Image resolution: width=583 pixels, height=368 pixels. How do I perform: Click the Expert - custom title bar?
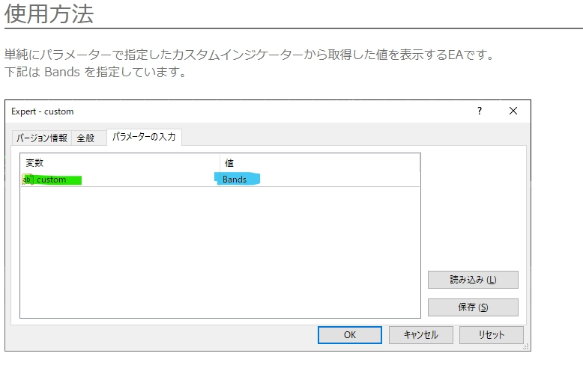[225, 111]
